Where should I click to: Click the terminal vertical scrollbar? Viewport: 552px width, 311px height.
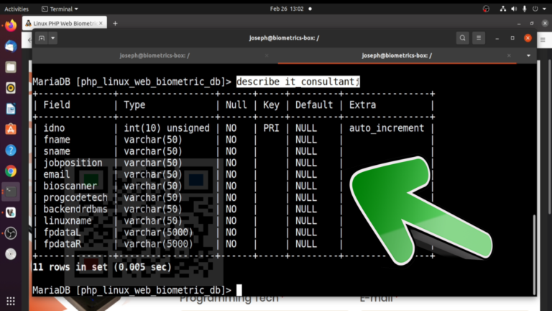click(x=533, y=252)
